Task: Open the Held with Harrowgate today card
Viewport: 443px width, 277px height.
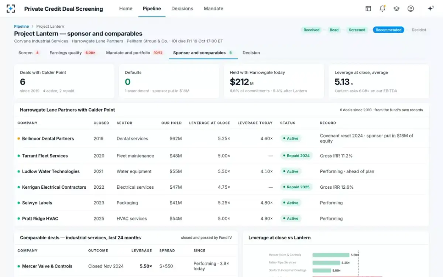Action: (x=274, y=81)
